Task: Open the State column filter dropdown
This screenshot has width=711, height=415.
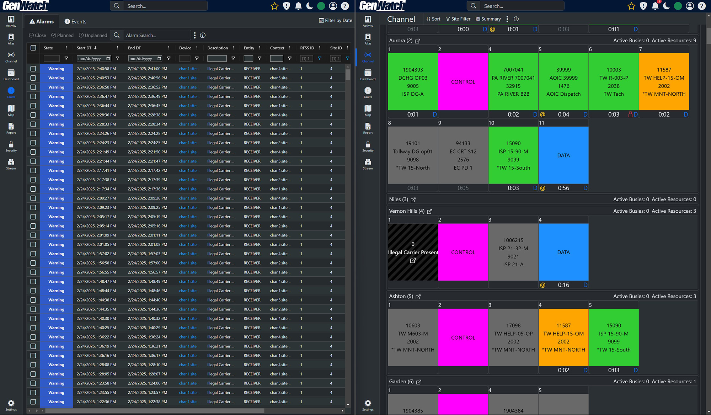Action: click(66, 58)
